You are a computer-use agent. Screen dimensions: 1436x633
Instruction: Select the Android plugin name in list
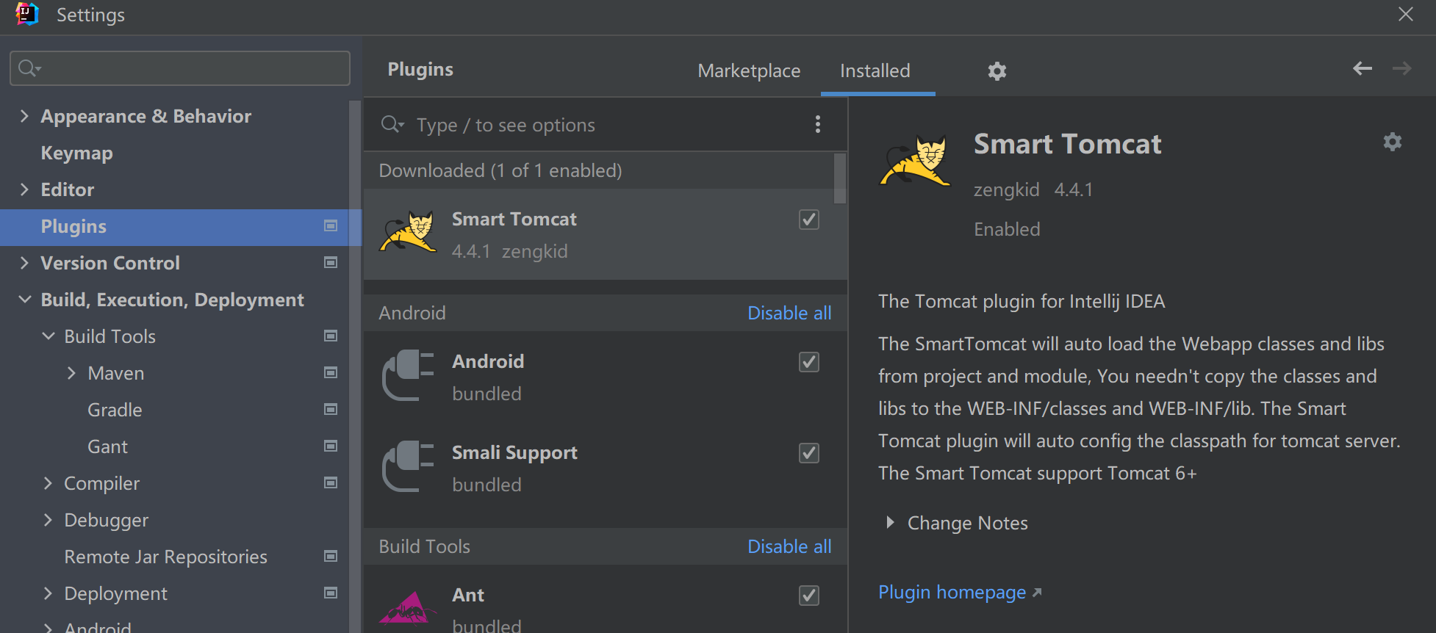pyautogui.click(x=488, y=361)
